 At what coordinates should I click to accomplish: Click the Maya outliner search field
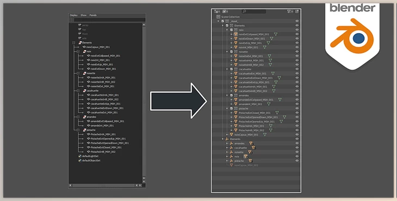coord(109,20)
